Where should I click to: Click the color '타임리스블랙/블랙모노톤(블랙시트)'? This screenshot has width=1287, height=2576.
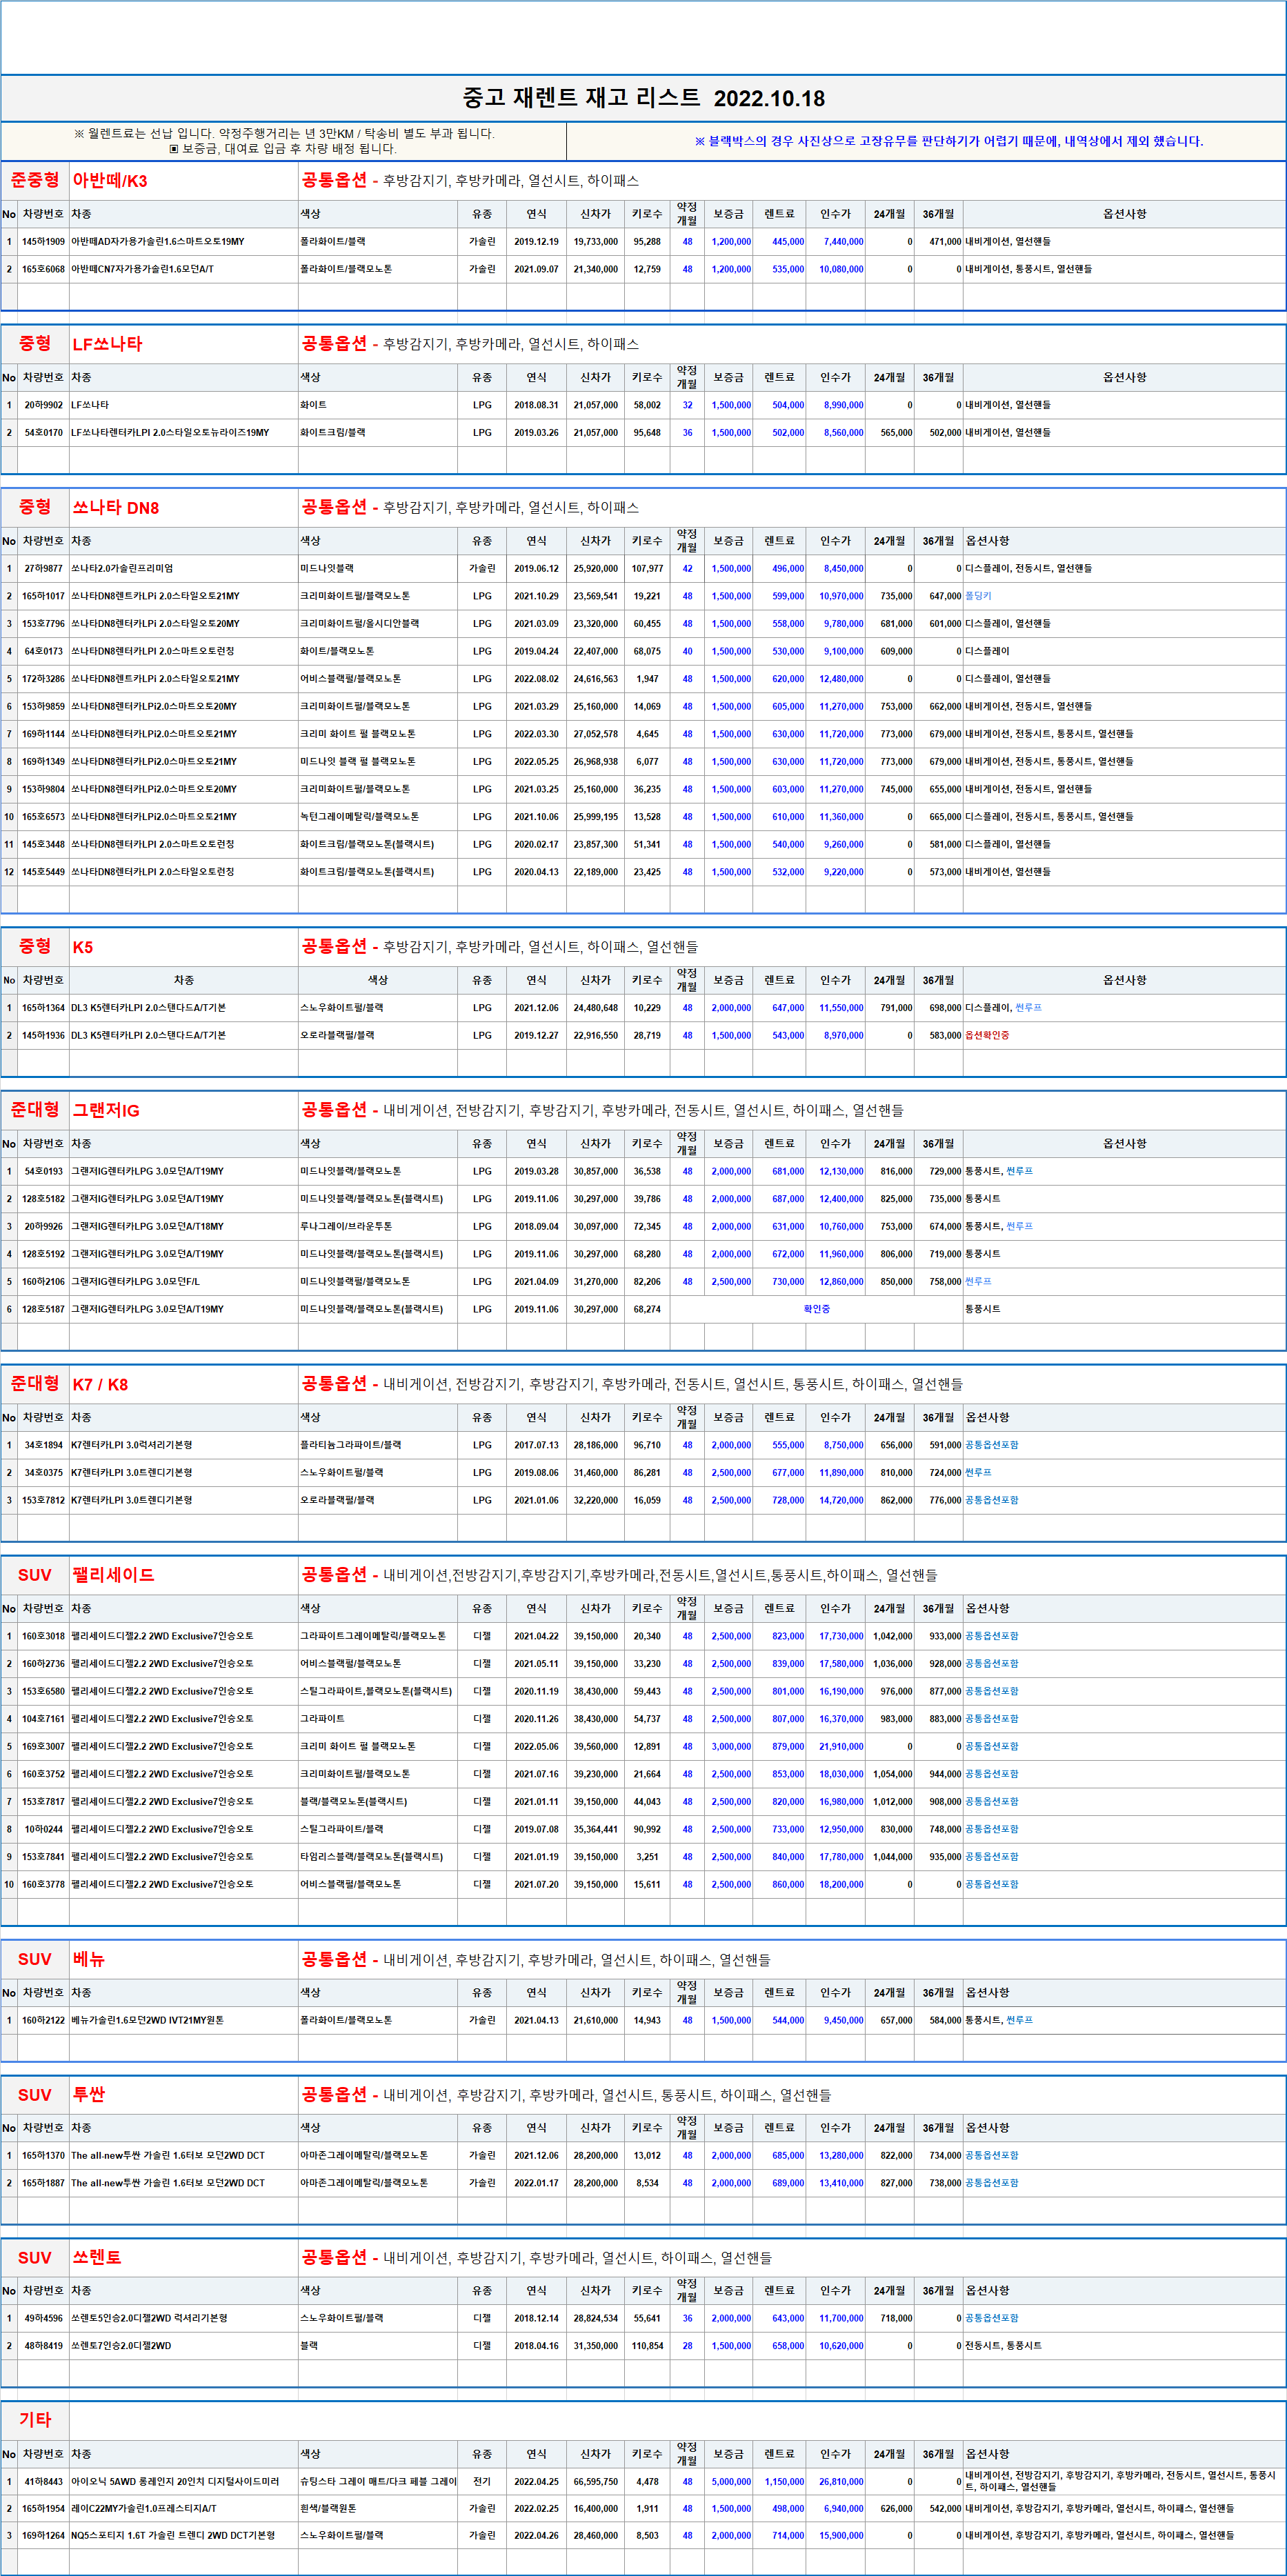[371, 1856]
